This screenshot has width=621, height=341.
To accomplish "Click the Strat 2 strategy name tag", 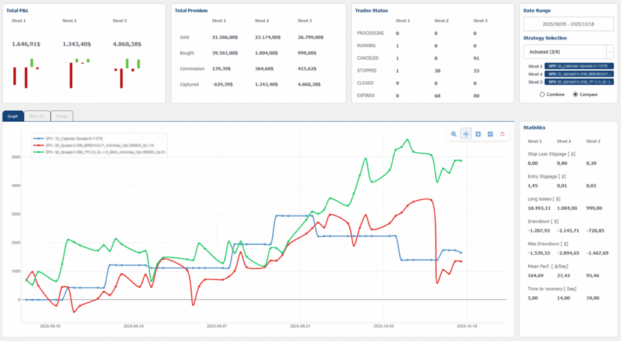I will tap(579, 74).
